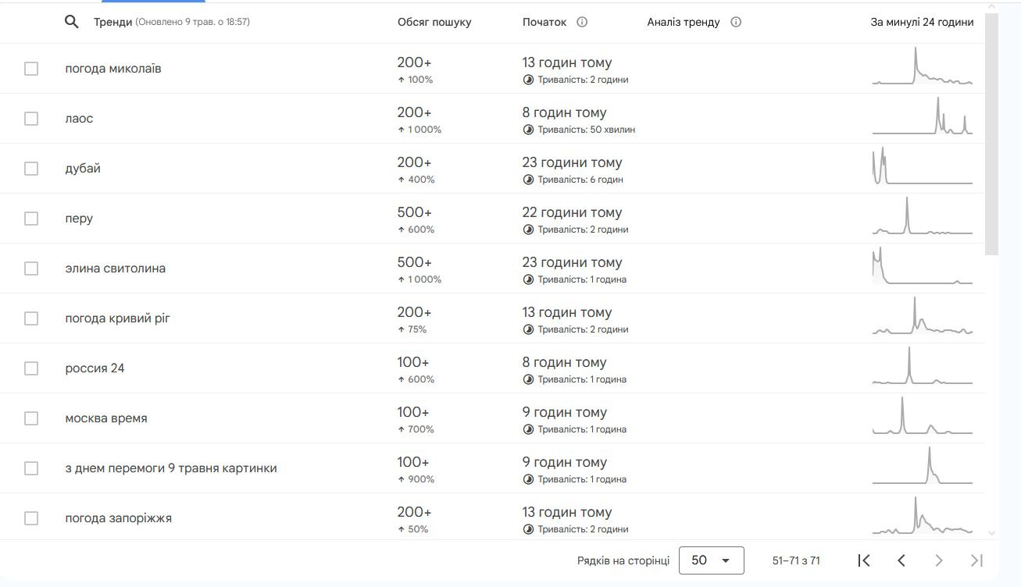Sort by the Обсяг пошуку column header
1021x587 pixels.
(434, 22)
